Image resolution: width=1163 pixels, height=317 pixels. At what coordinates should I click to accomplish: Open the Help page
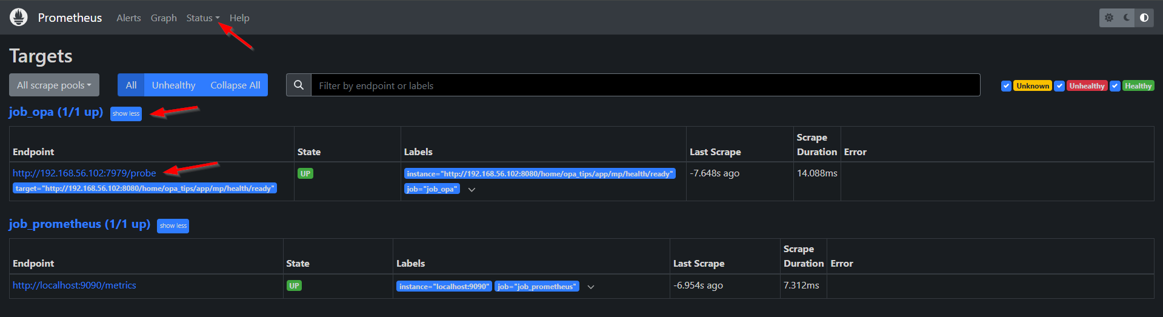tap(239, 18)
